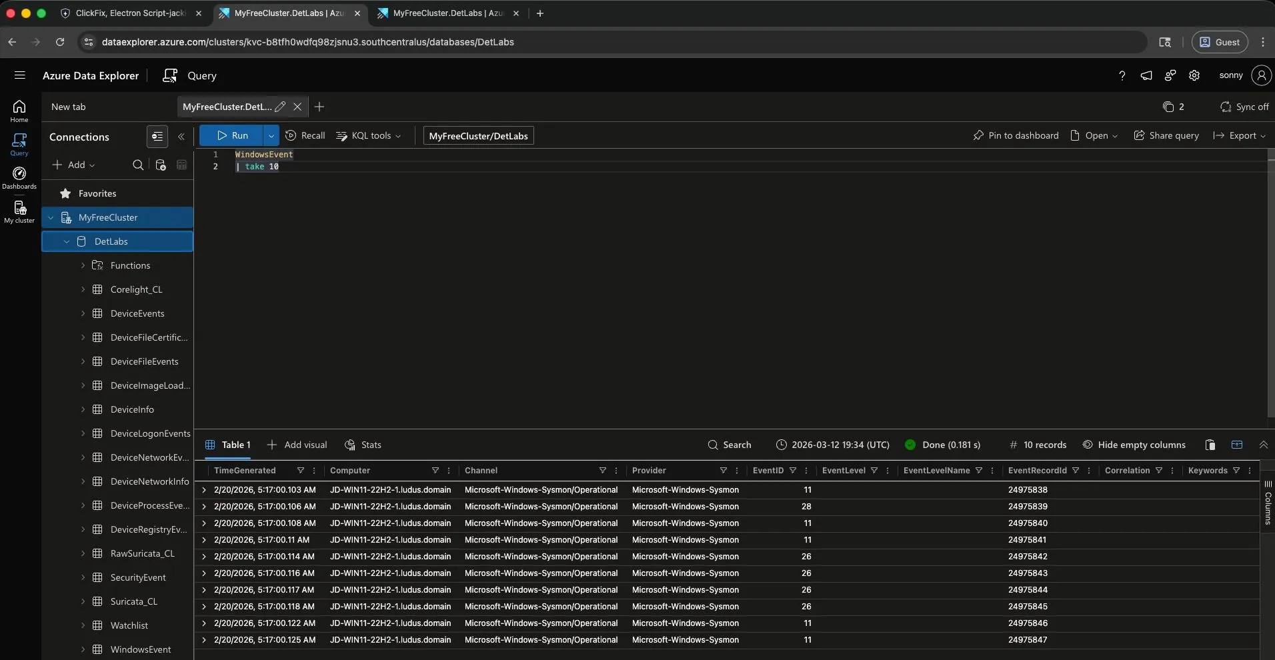Open the Run button dropdown arrow
This screenshot has width=1275, height=660.
click(271, 135)
